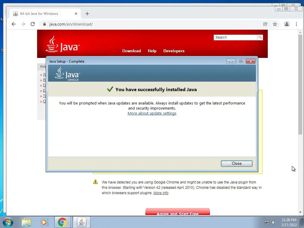Screen dimensions: 304x228
Task: Click the Java logo on the website header
Action: (x=62, y=44)
